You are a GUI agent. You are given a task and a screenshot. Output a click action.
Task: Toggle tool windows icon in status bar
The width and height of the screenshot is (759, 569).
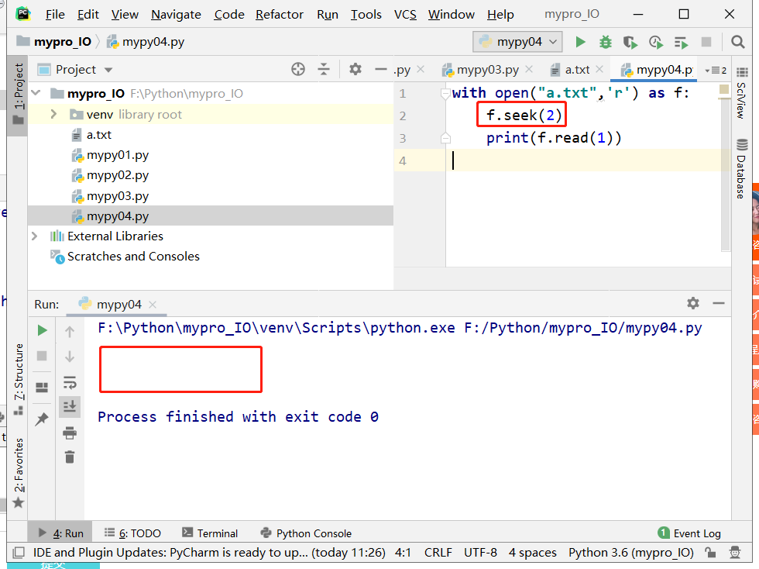point(19,553)
